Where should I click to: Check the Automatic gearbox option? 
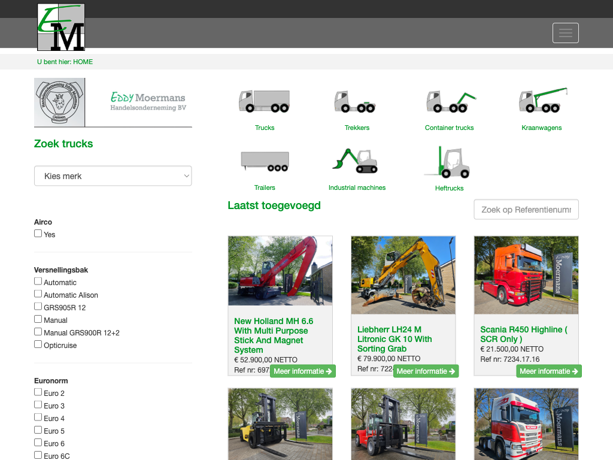[x=38, y=282]
